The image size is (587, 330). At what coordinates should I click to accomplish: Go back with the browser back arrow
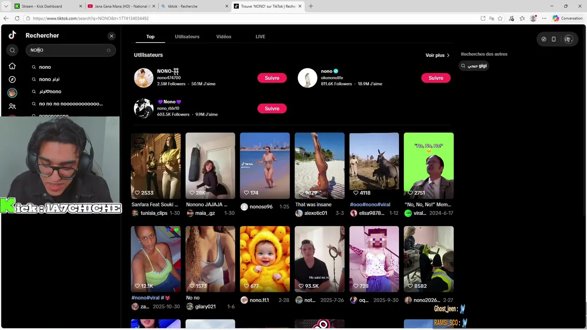click(x=6, y=18)
